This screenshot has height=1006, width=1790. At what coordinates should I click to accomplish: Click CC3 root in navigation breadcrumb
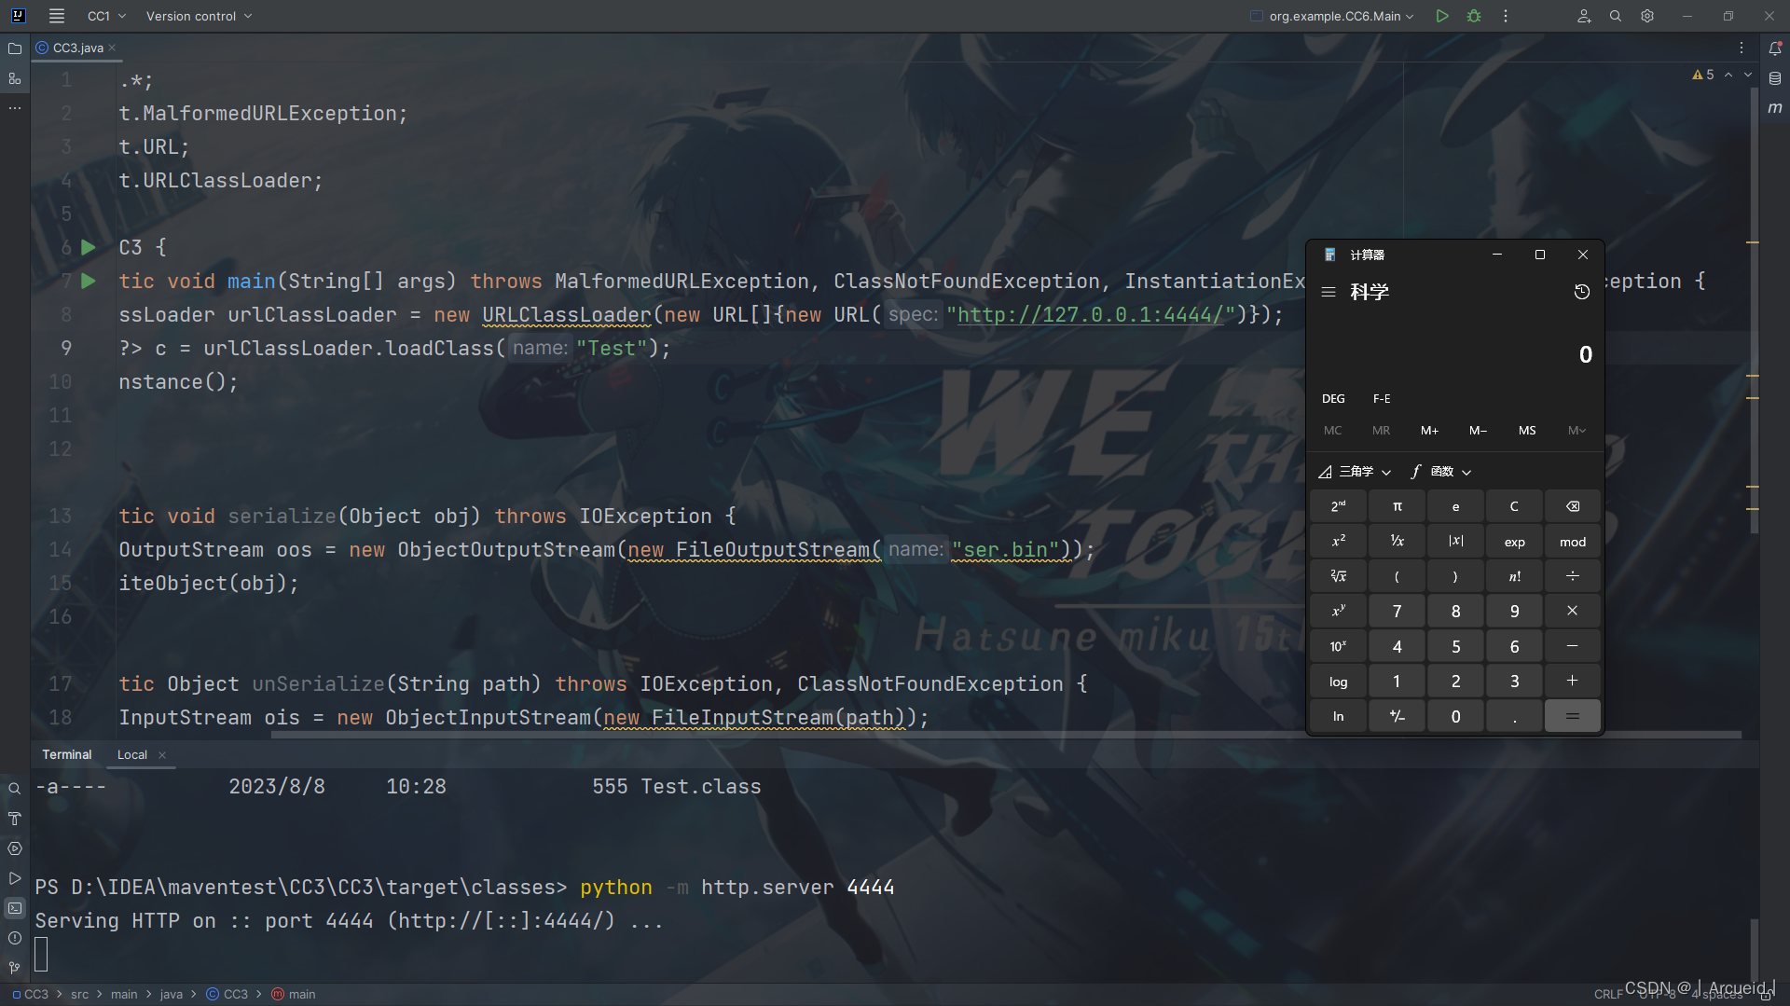30,994
